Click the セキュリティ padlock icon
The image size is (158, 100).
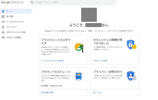[3, 27]
